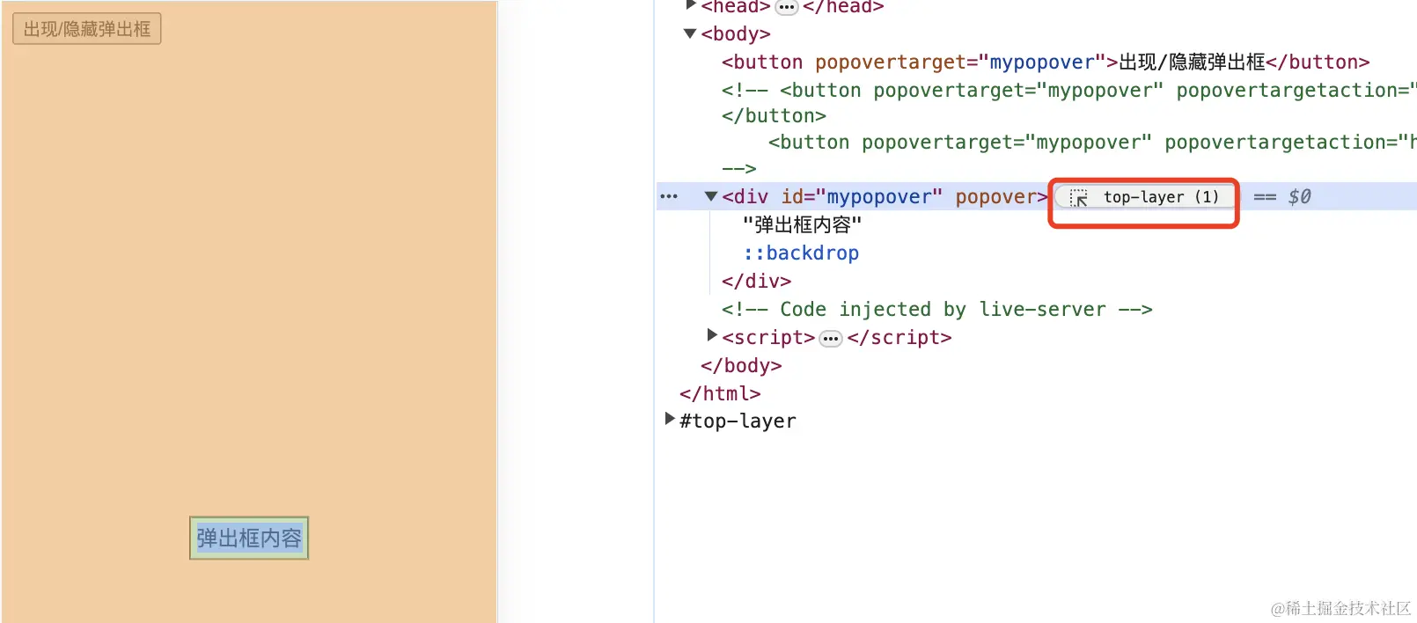Image resolution: width=1417 pixels, height=623 pixels.
Task: Collapse the head element triangle
Action: [691, 5]
